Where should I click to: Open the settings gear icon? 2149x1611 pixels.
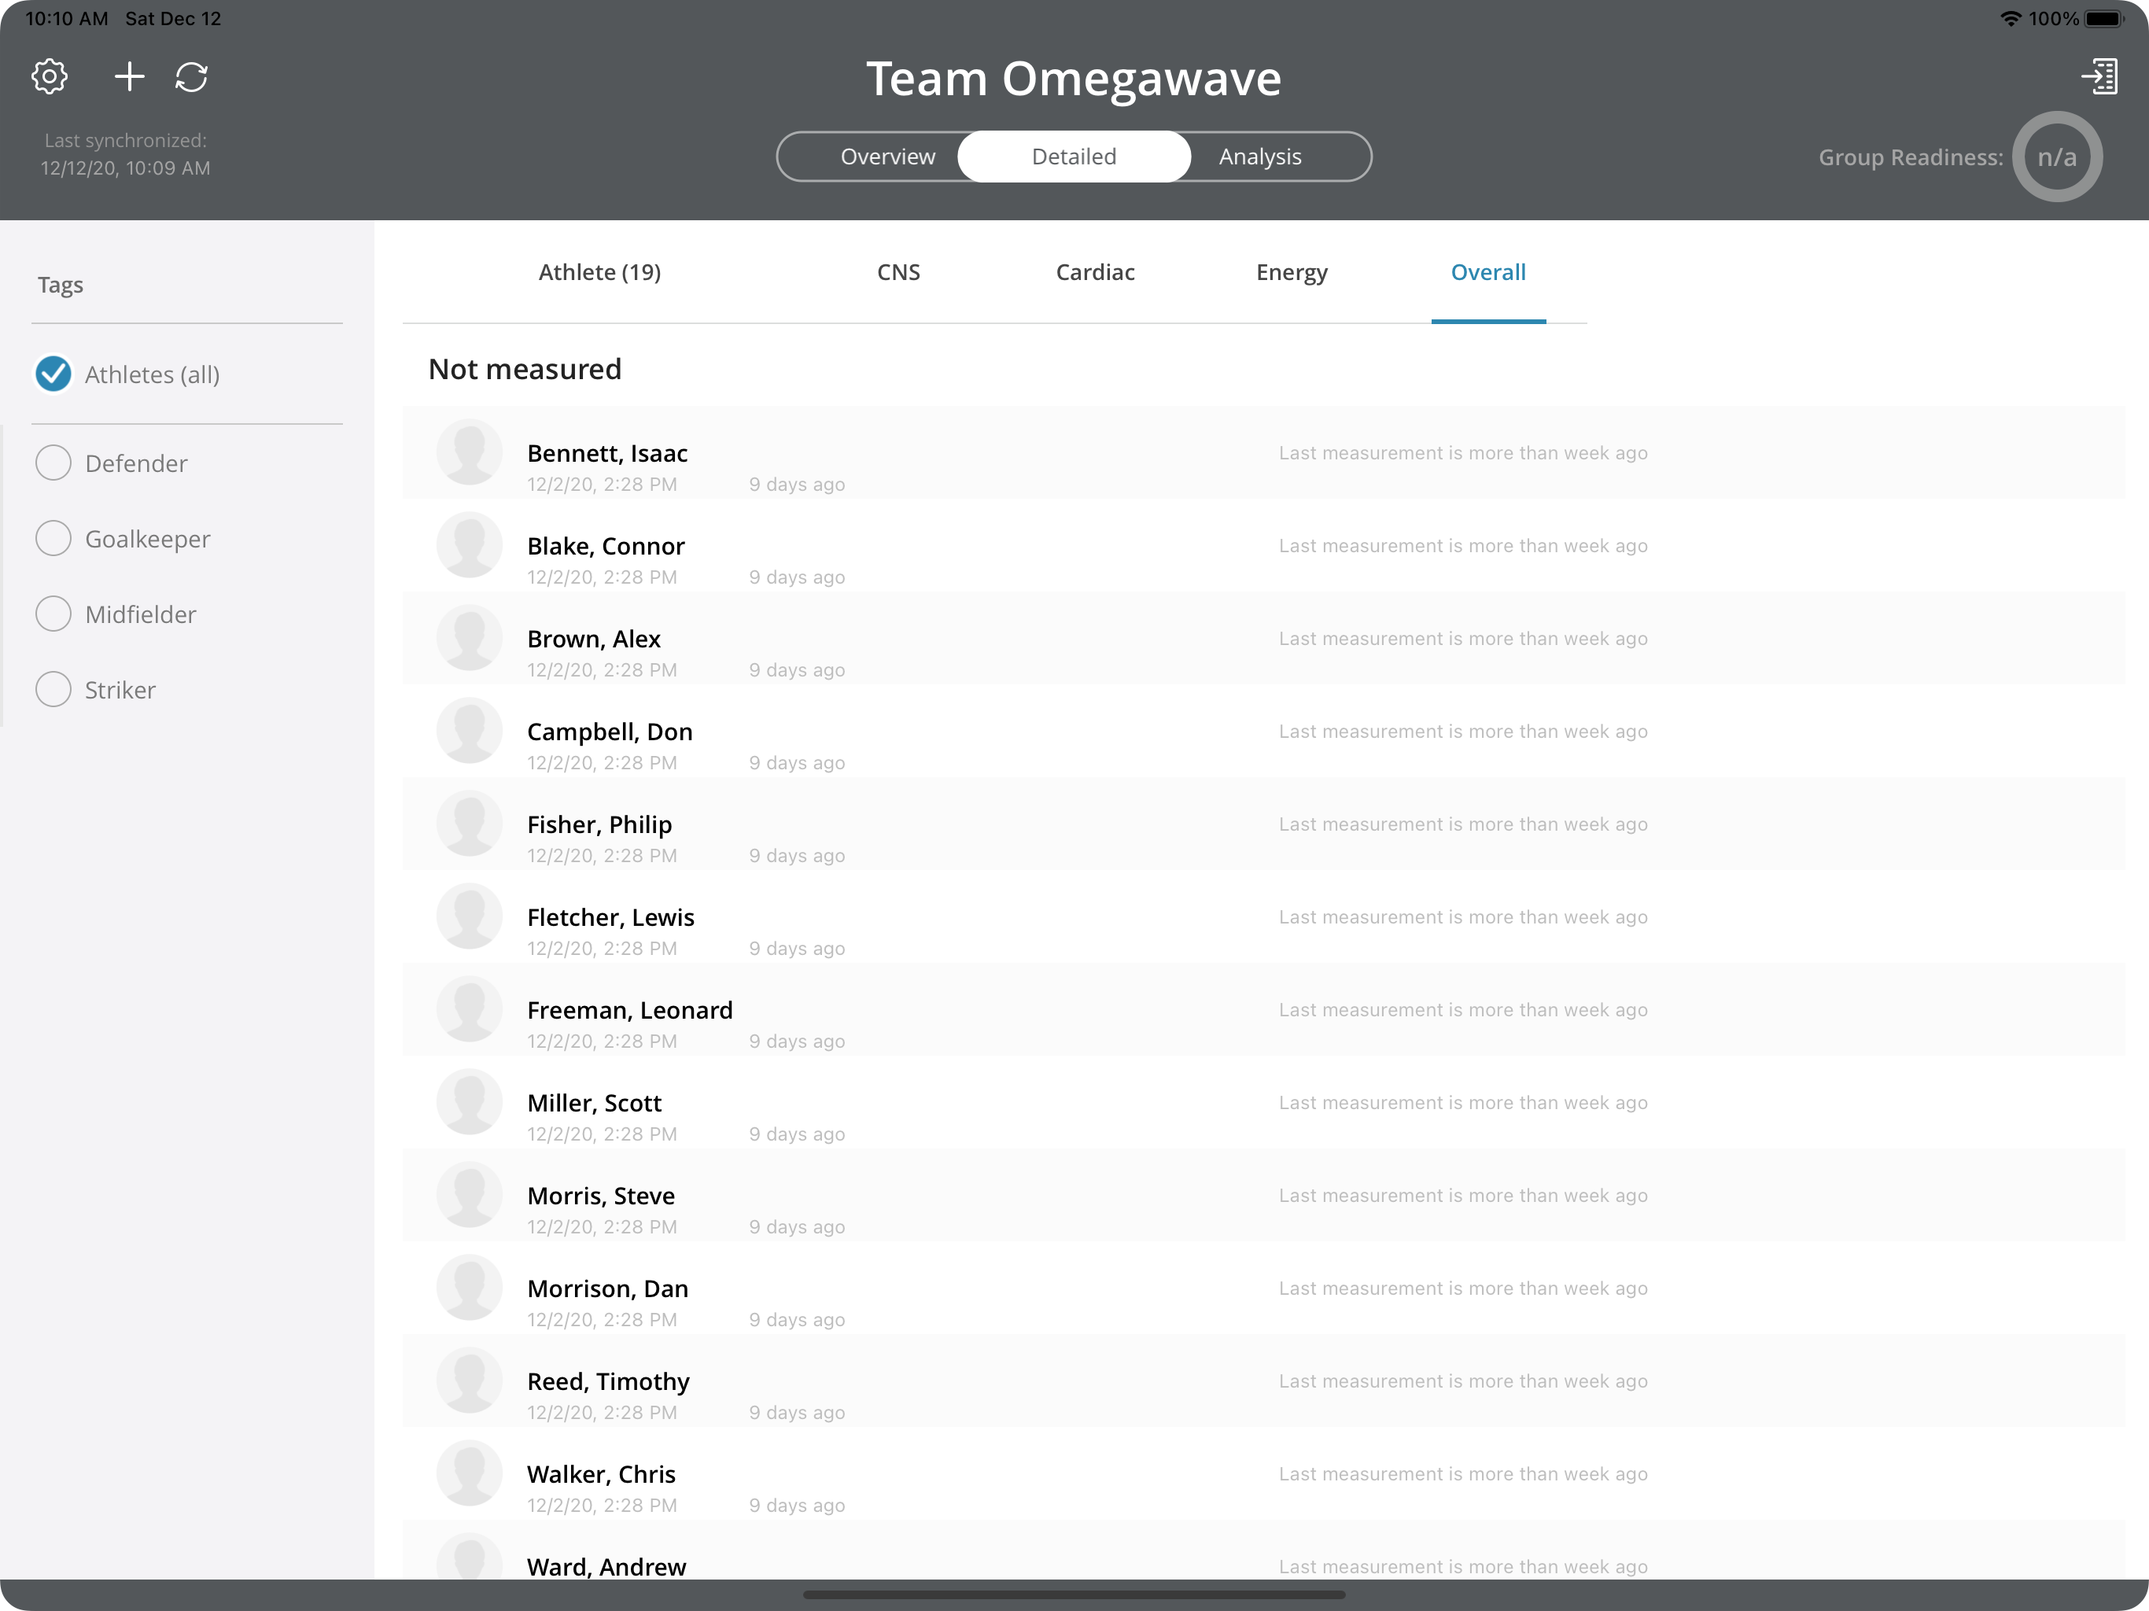pyautogui.click(x=50, y=77)
